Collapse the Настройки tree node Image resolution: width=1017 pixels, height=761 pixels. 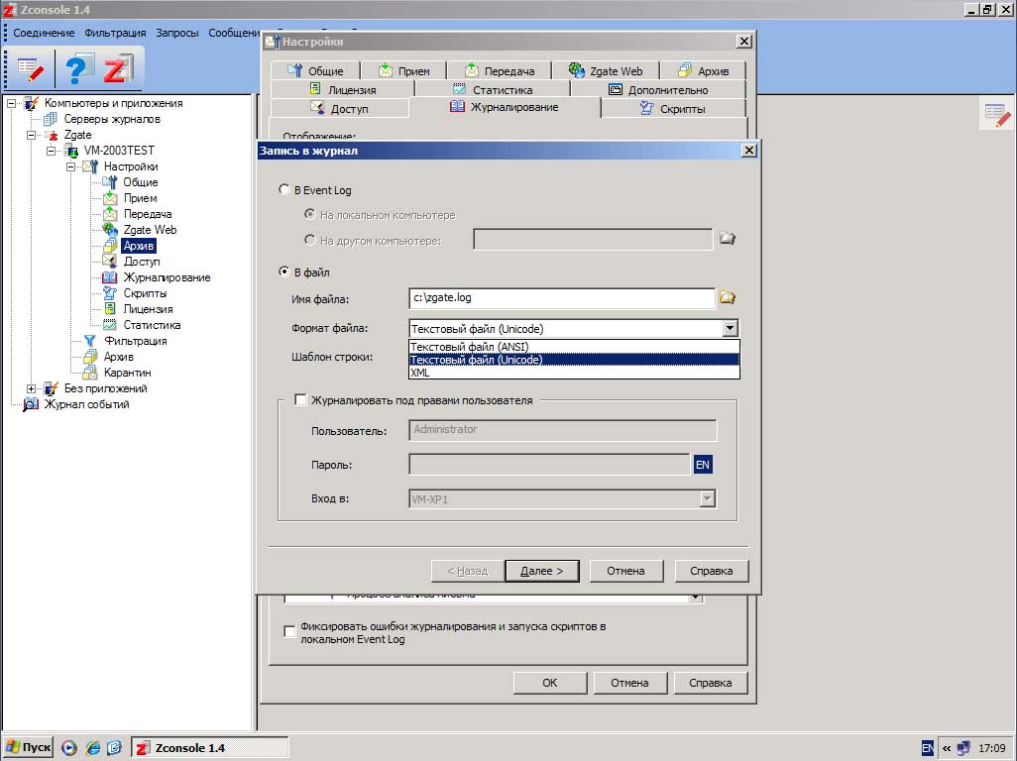(70, 166)
